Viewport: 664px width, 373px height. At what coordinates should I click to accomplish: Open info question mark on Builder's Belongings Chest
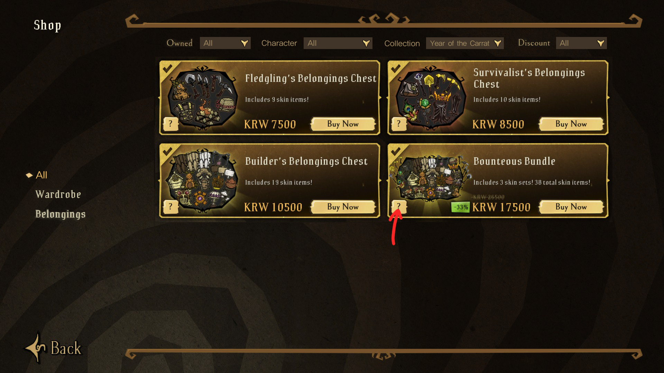(170, 207)
